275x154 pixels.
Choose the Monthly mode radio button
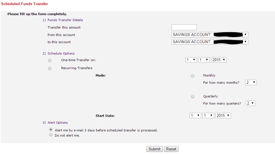[x=193, y=76]
